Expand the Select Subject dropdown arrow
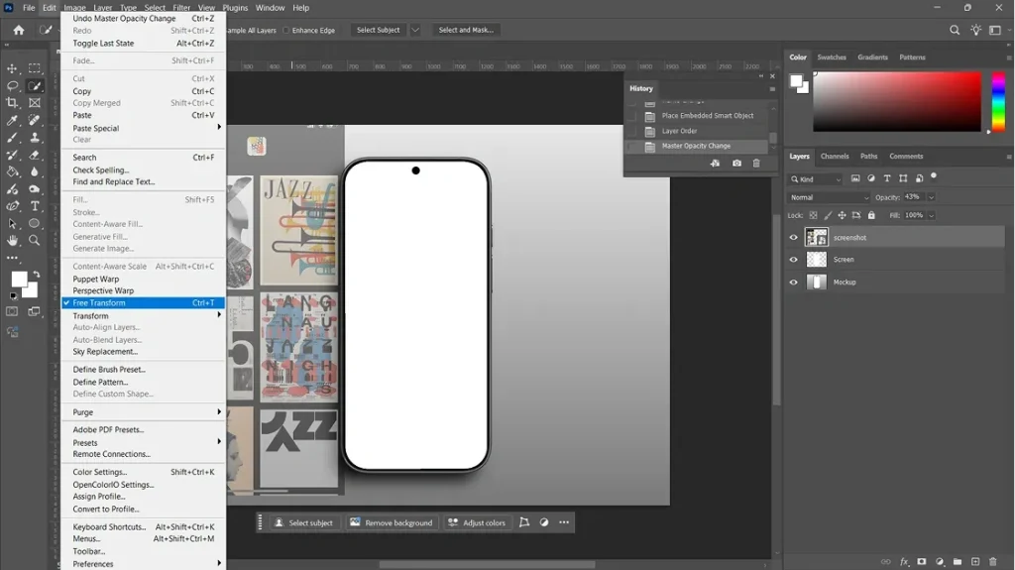 pyautogui.click(x=415, y=30)
